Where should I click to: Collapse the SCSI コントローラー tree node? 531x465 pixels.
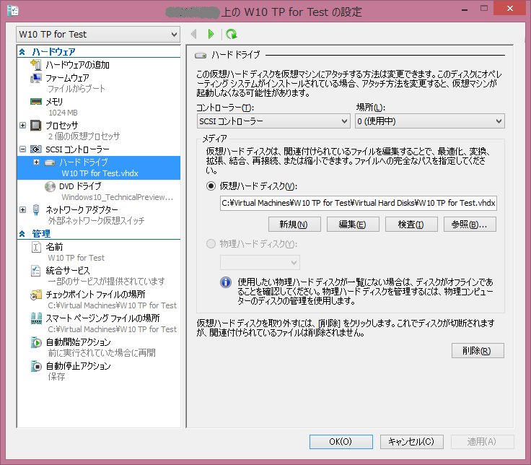[x=22, y=149]
